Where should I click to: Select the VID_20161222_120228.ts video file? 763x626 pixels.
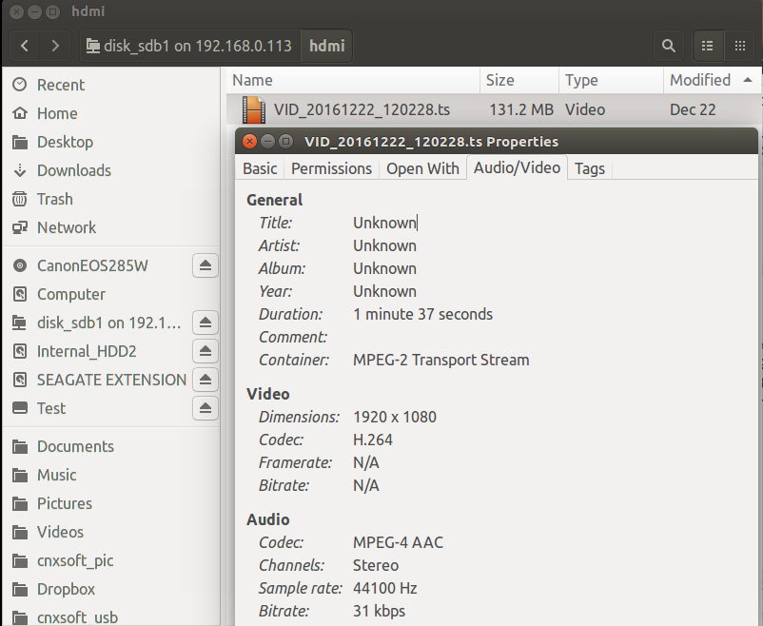(x=362, y=109)
